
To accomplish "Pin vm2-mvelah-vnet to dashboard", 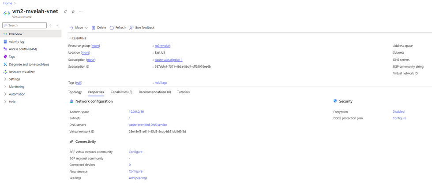I will pyautogui.click(x=65, y=11).
